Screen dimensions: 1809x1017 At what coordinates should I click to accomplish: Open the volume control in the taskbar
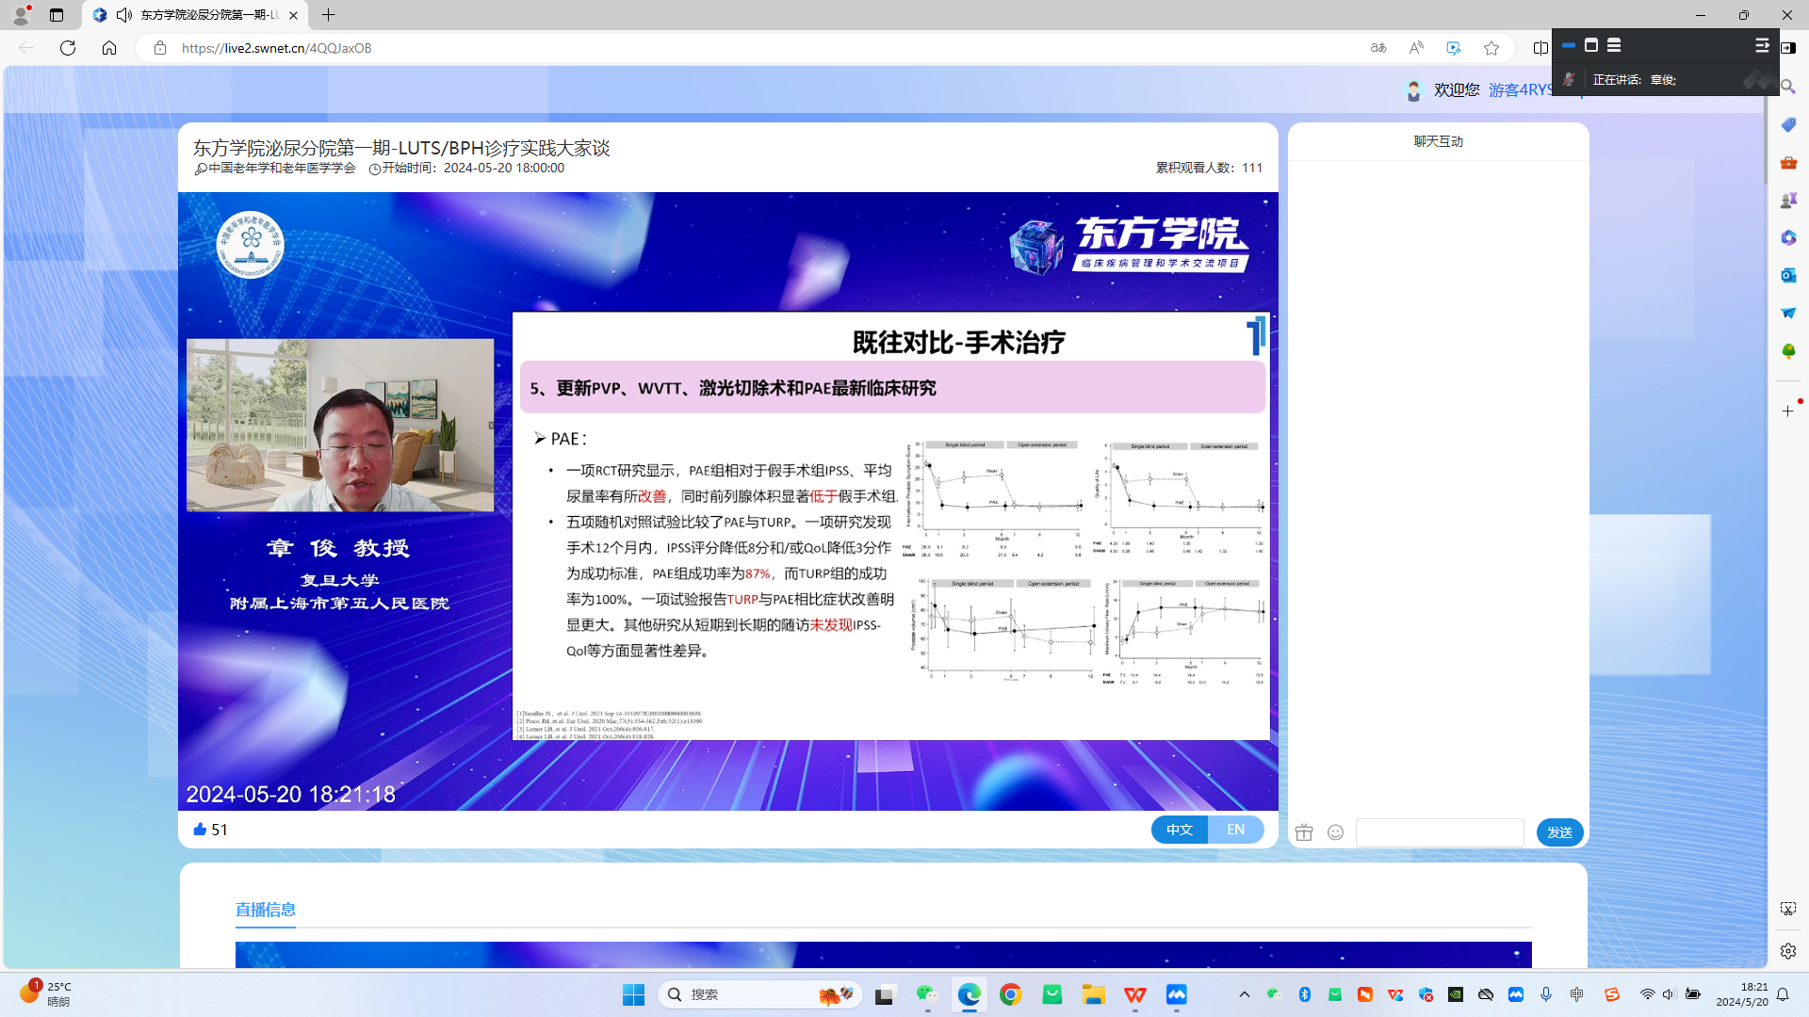click(x=1669, y=993)
